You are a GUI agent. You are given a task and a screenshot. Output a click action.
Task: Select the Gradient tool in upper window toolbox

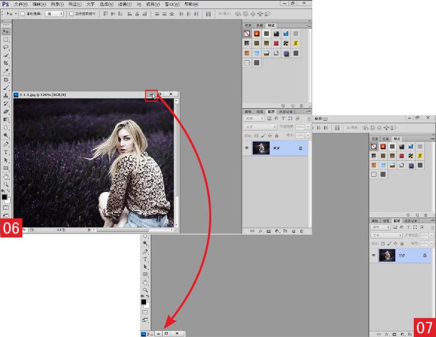pyautogui.click(x=6, y=120)
